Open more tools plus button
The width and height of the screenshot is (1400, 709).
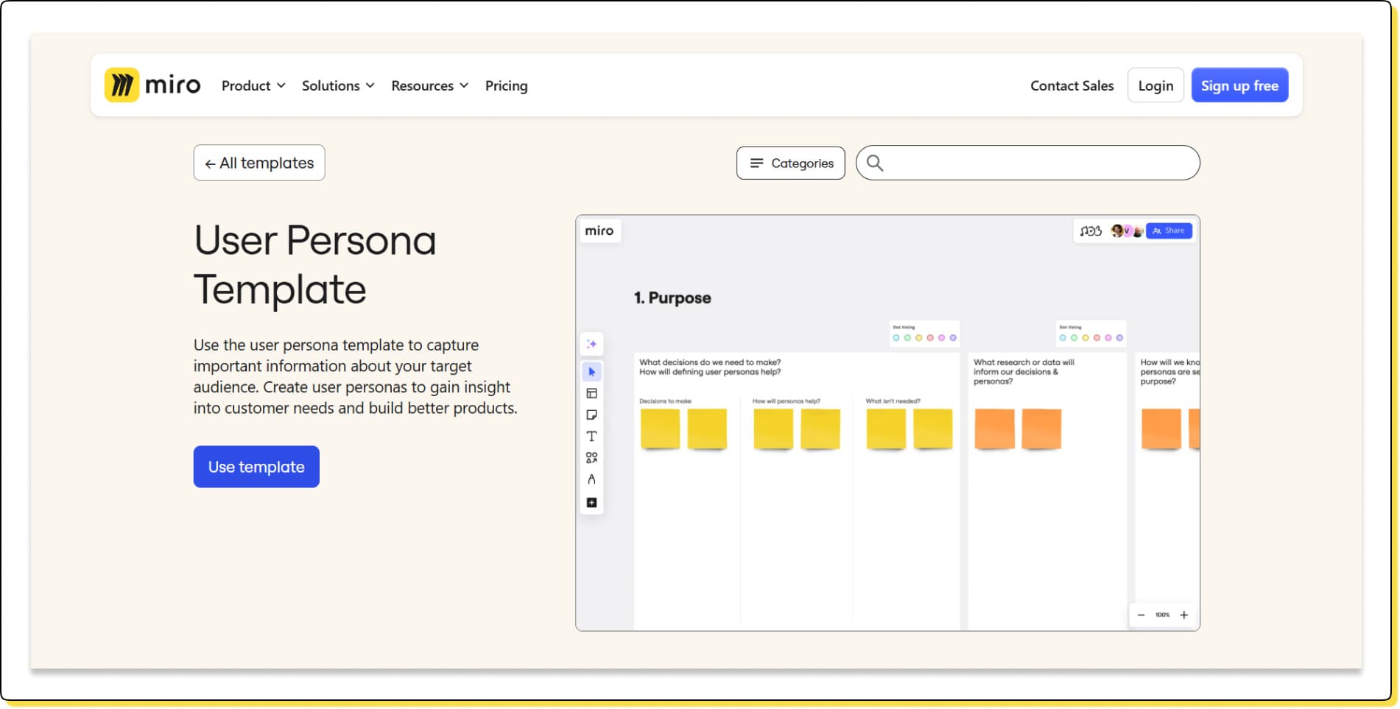(591, 502)
